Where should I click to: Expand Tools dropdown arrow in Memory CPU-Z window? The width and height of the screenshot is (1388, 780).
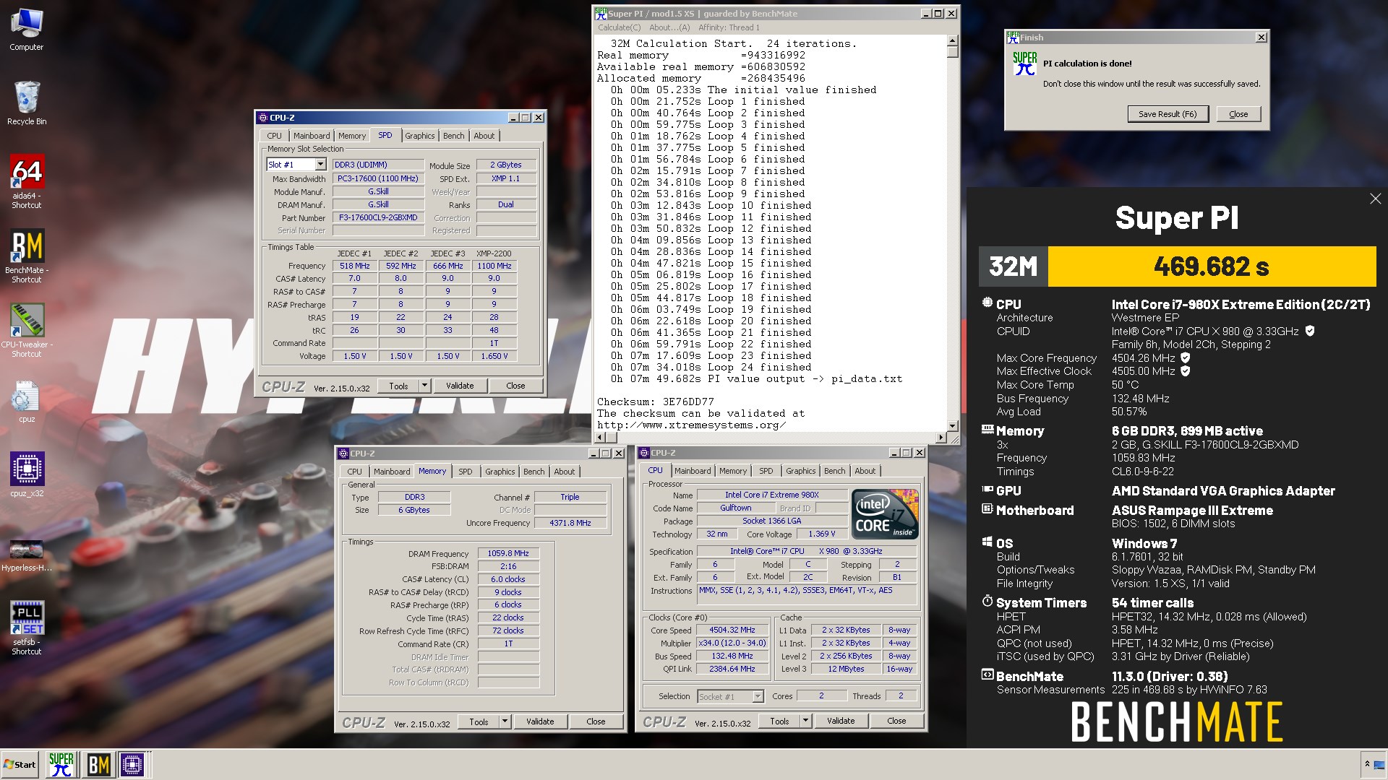click(x=505, y=721)
